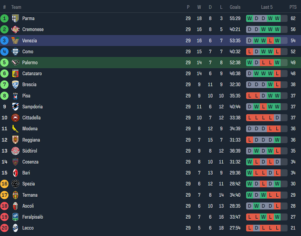This screenshot has height=236, width=301.
Task: Click the red position 20 rank badge
Action: (5, 228)
